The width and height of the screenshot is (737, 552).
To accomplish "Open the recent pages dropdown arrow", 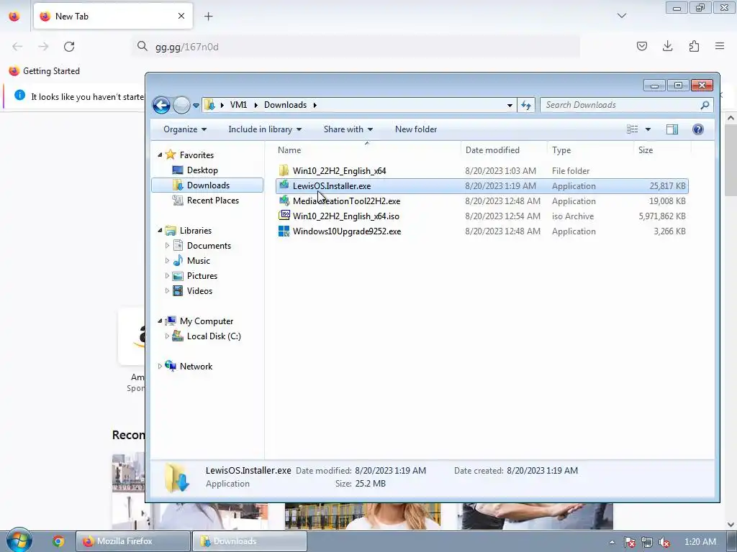I will click(196, 105).
